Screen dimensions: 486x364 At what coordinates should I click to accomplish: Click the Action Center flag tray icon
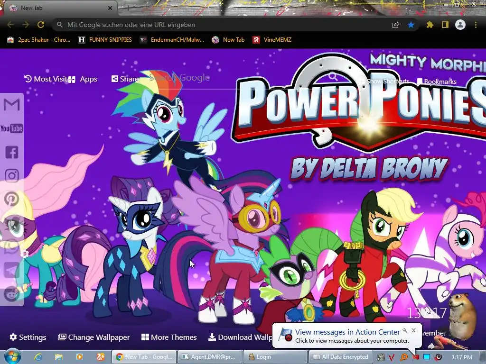(x=415, y=357)
